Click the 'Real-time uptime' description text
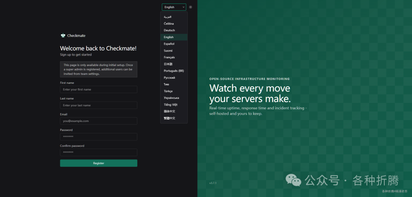The image size is (412, 197). coord(258,111)
